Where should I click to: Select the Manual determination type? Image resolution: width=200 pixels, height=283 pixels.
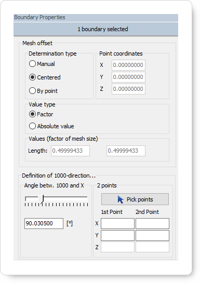click(42, 64)
